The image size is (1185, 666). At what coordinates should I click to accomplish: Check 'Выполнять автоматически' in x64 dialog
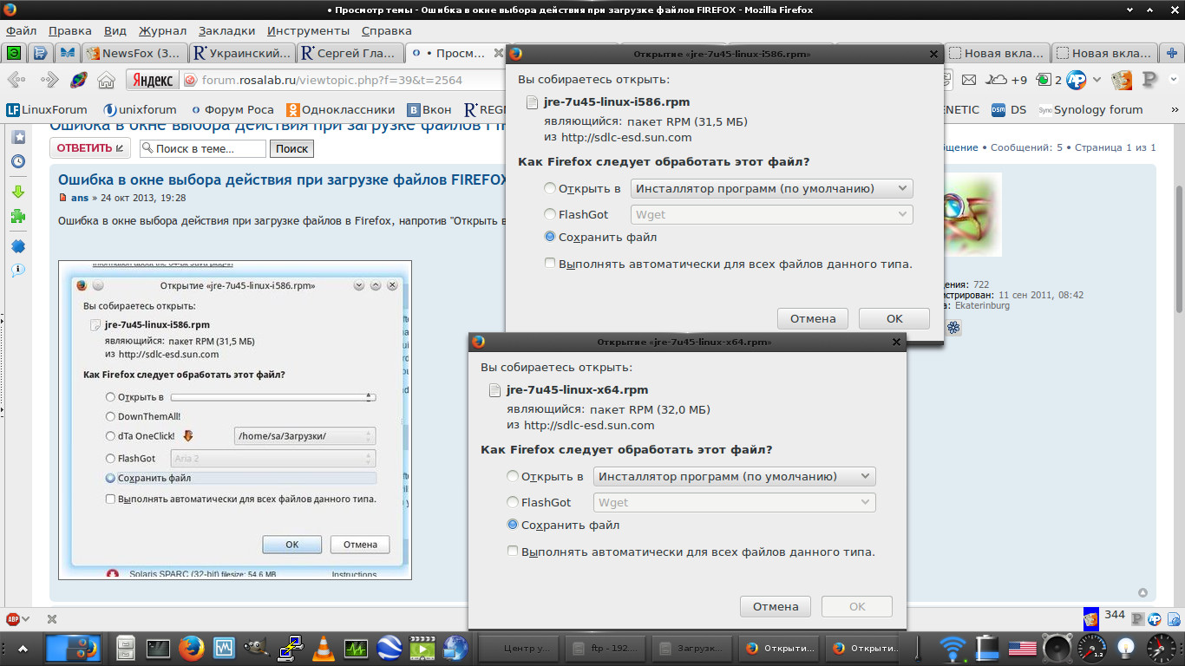(513, 551)
